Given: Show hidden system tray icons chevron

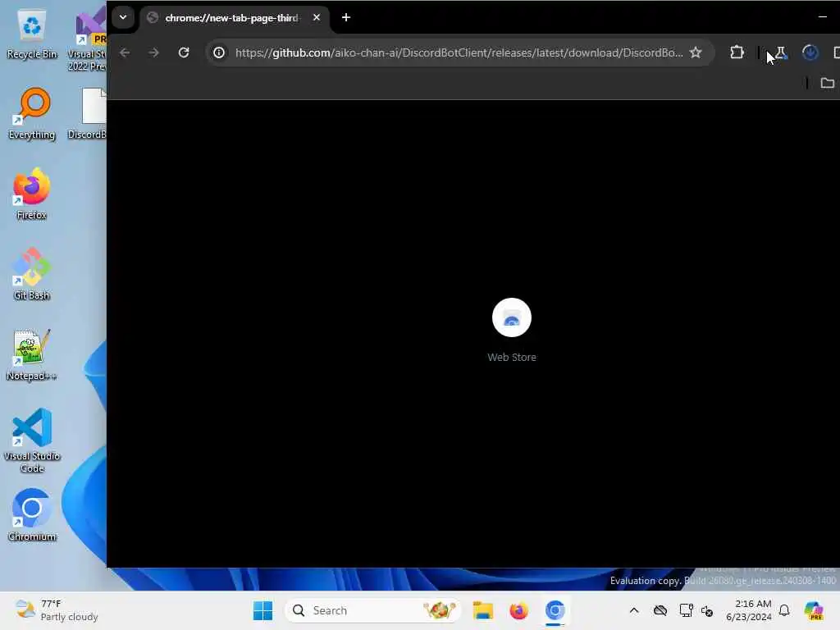Looking at the screenshot, I should 634,610.
